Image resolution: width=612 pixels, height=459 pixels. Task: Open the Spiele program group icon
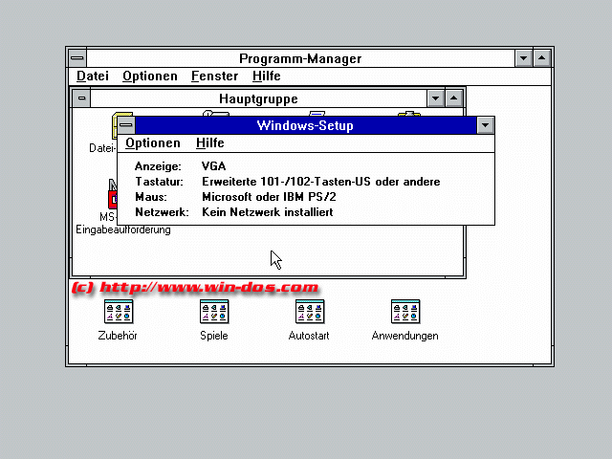pyautogui.click(x=214, y=312)
